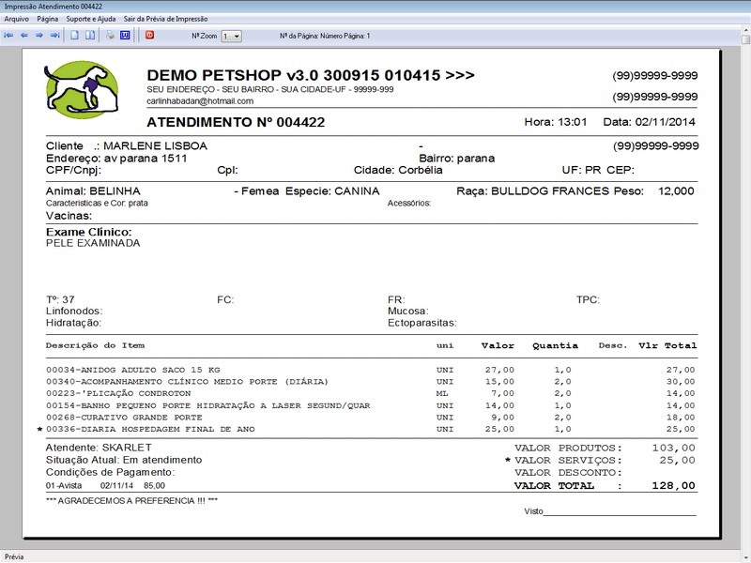Click item row 00034-ANIDOG ADULTO SACO 15 KG

tap(370, 370)
